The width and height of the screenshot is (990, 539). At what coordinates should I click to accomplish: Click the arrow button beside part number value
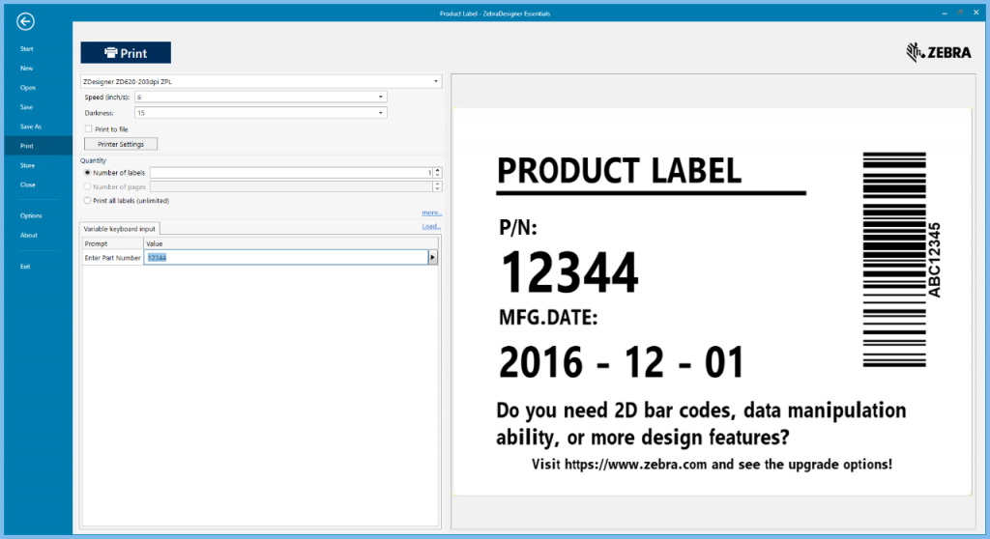tap(433, 258)
